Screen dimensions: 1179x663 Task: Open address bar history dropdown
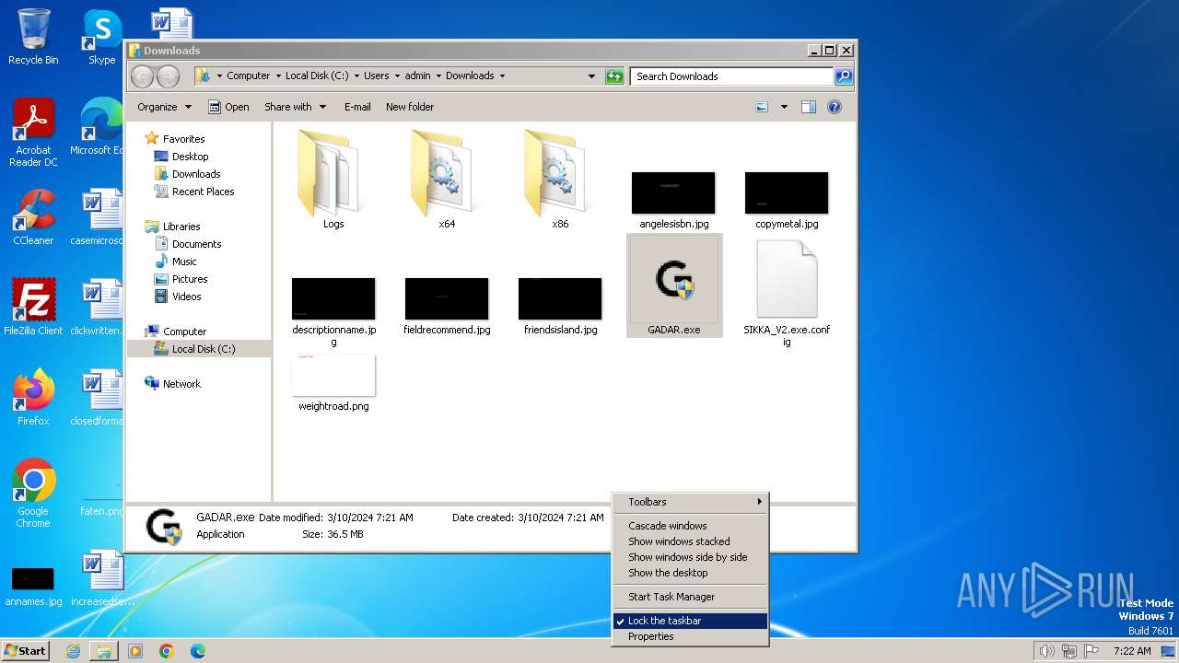pyautogui.click(x=591, y=76)
